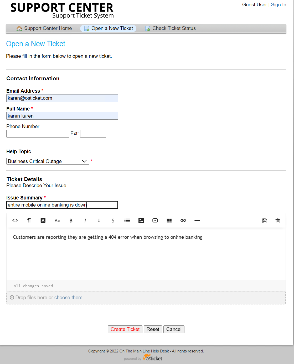Toggle HTML code view in editor
This screenshot has height=364, width=294.
[15, 220]
